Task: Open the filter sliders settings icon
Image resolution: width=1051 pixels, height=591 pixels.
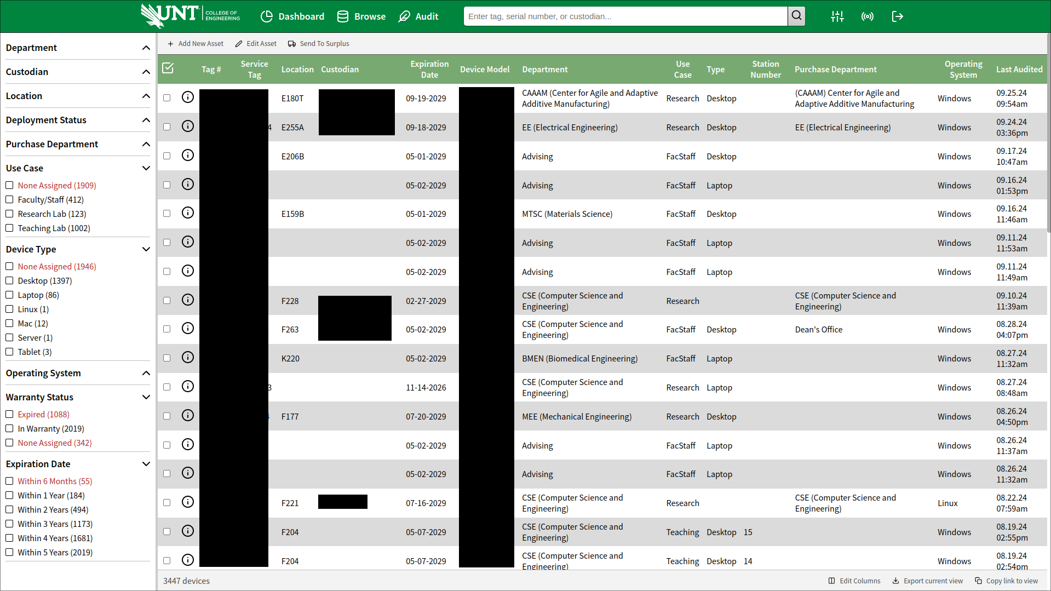Action: point(837,16)
